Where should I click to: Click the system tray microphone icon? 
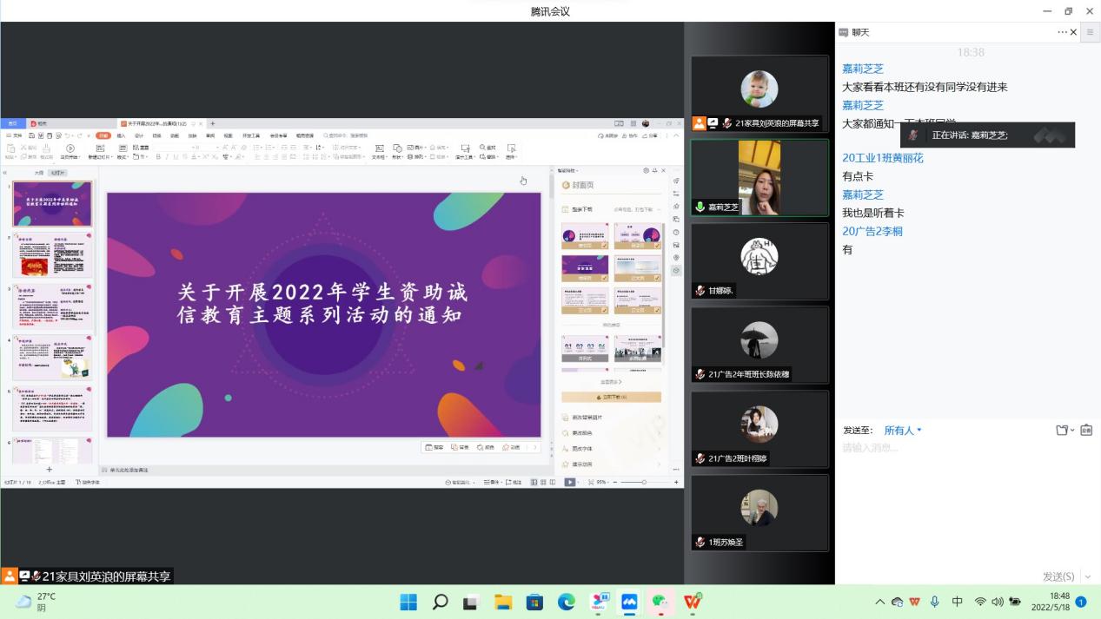[x=935, y=602]
